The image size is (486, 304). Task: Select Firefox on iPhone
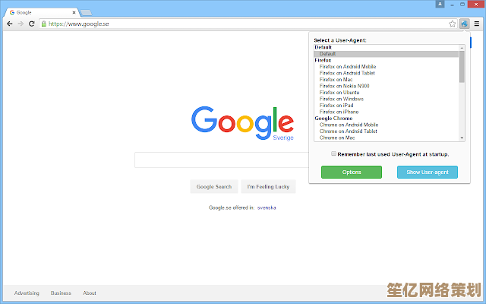click(x=387, y=112)
